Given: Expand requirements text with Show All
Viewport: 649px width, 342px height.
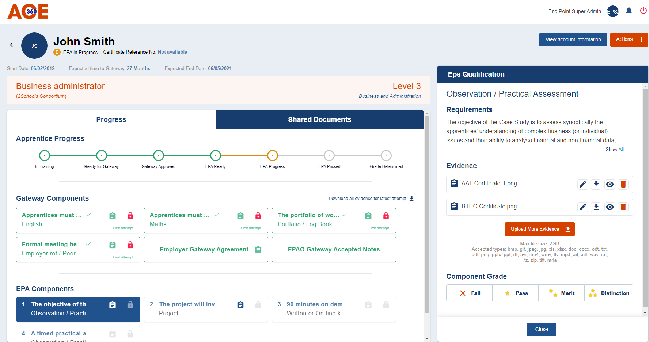Looking at the screenshot, I should (614, 149).
